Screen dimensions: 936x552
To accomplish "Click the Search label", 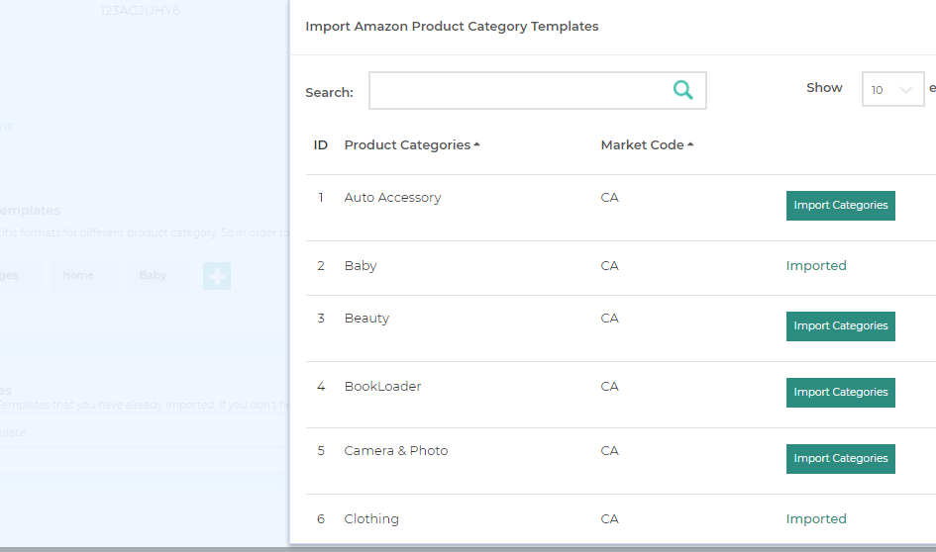I will click(330, 92).
